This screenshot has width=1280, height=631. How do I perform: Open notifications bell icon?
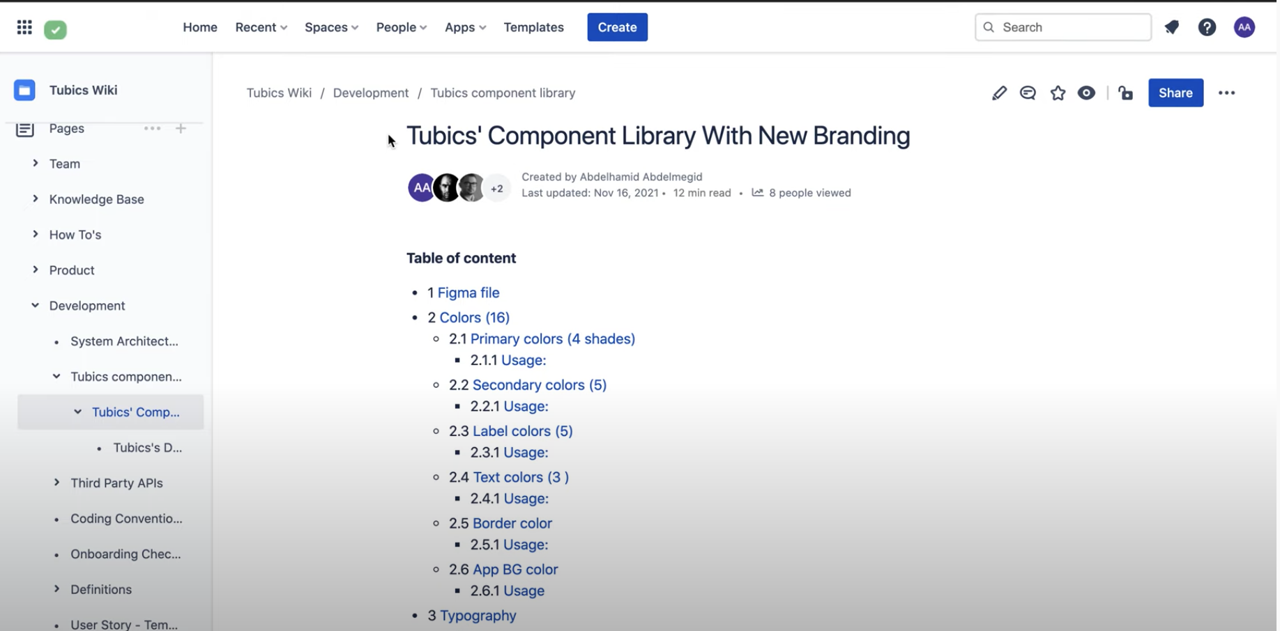pos(1172,27)
